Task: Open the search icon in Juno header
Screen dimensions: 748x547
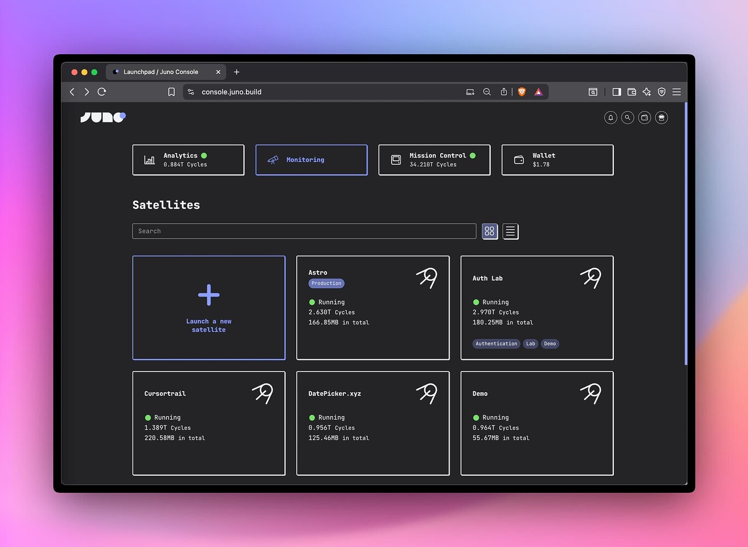Action: tap(628, 118)
